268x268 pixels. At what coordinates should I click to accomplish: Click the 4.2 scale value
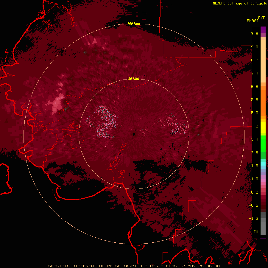pos(255,126)
